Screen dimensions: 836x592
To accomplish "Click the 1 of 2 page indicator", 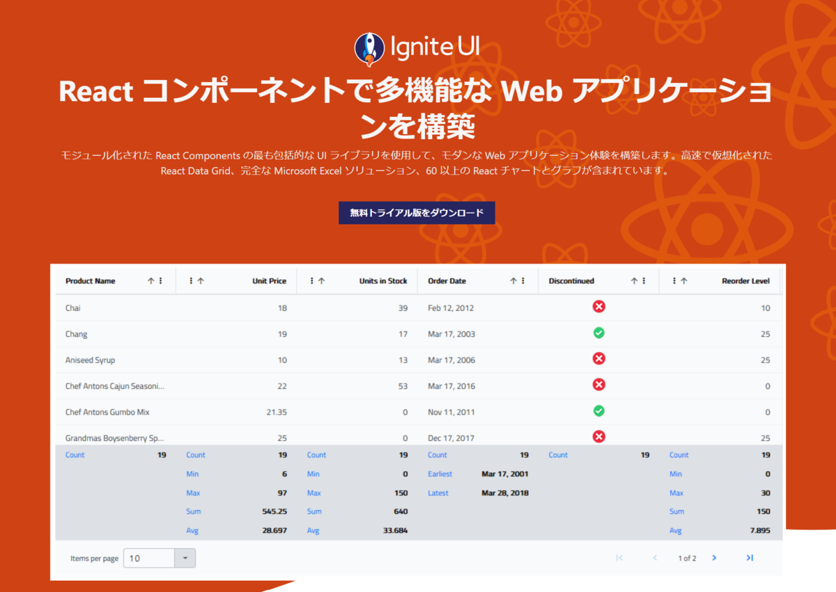I will pyautogui.click(x=687, y=558).
